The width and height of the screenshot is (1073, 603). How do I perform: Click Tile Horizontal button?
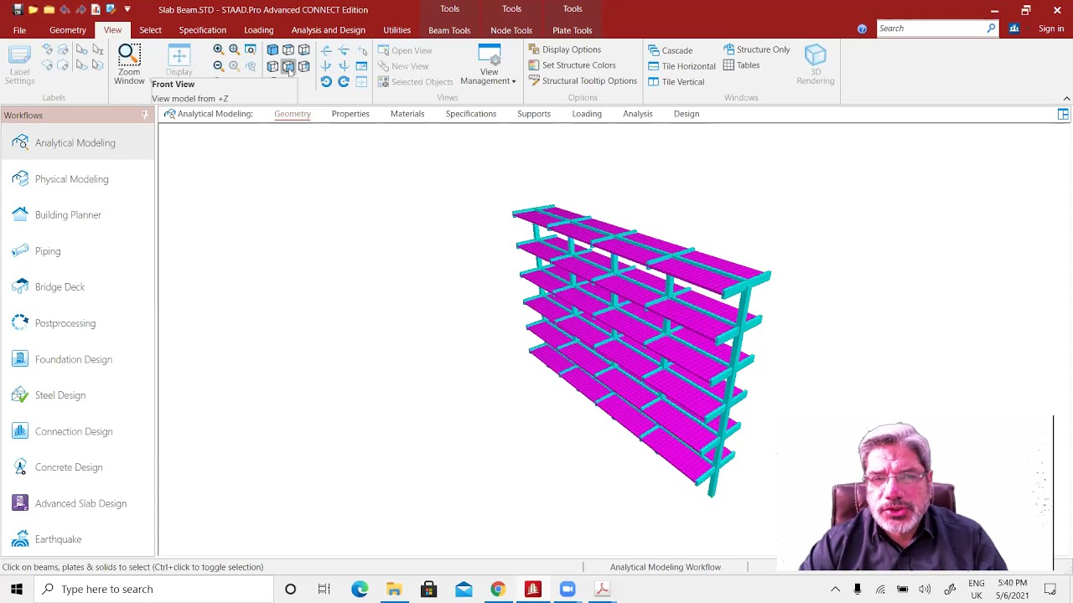682,66
